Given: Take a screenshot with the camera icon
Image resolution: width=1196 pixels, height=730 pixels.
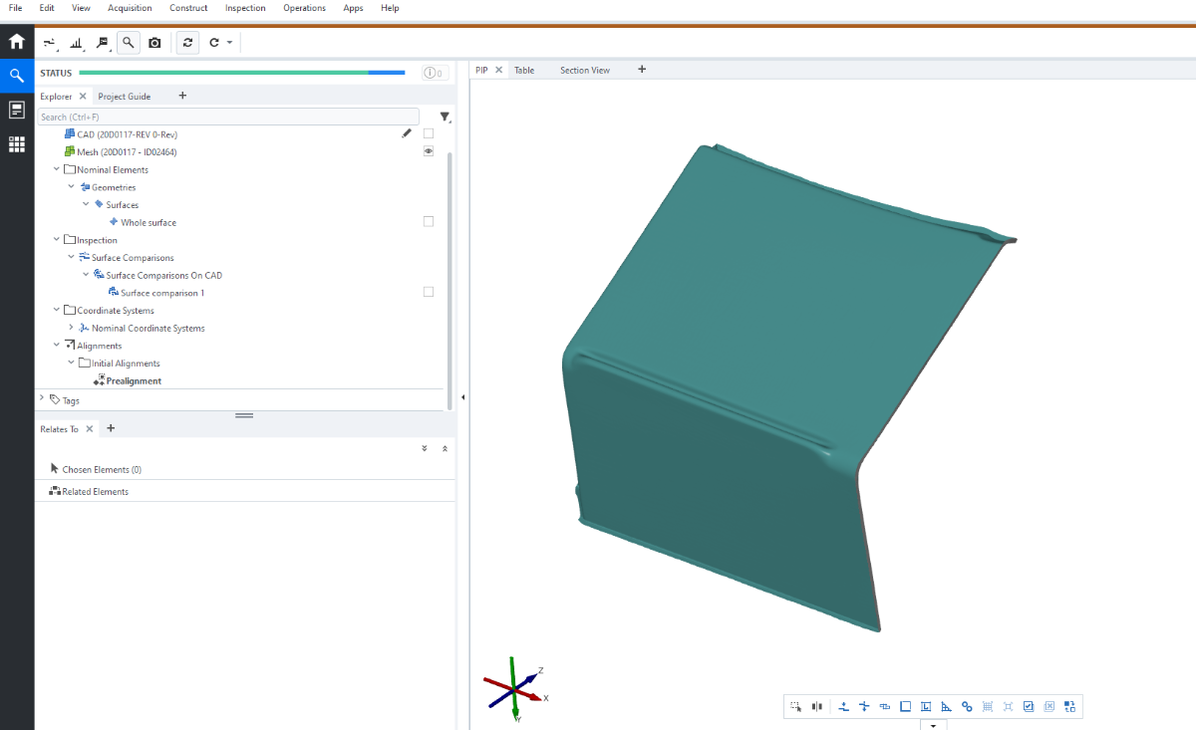Looking at the screenshot, I should [x=154, y=43].
